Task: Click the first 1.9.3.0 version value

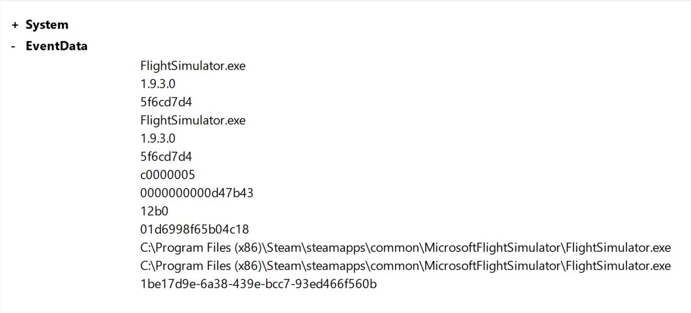Action: (158, 84)
